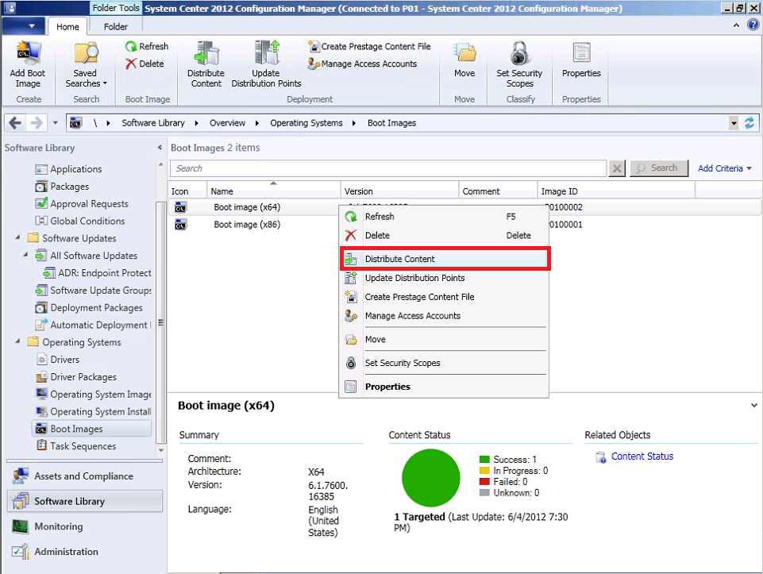The height and width of the screenshot is (574, 763).
Task: Click the Search button
Action: tap(659, 168)
